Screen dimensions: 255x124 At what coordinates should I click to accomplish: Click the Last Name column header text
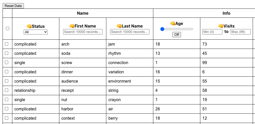point(132,26)
